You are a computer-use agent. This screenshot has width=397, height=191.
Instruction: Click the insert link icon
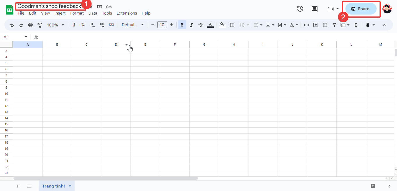(306, 25)
